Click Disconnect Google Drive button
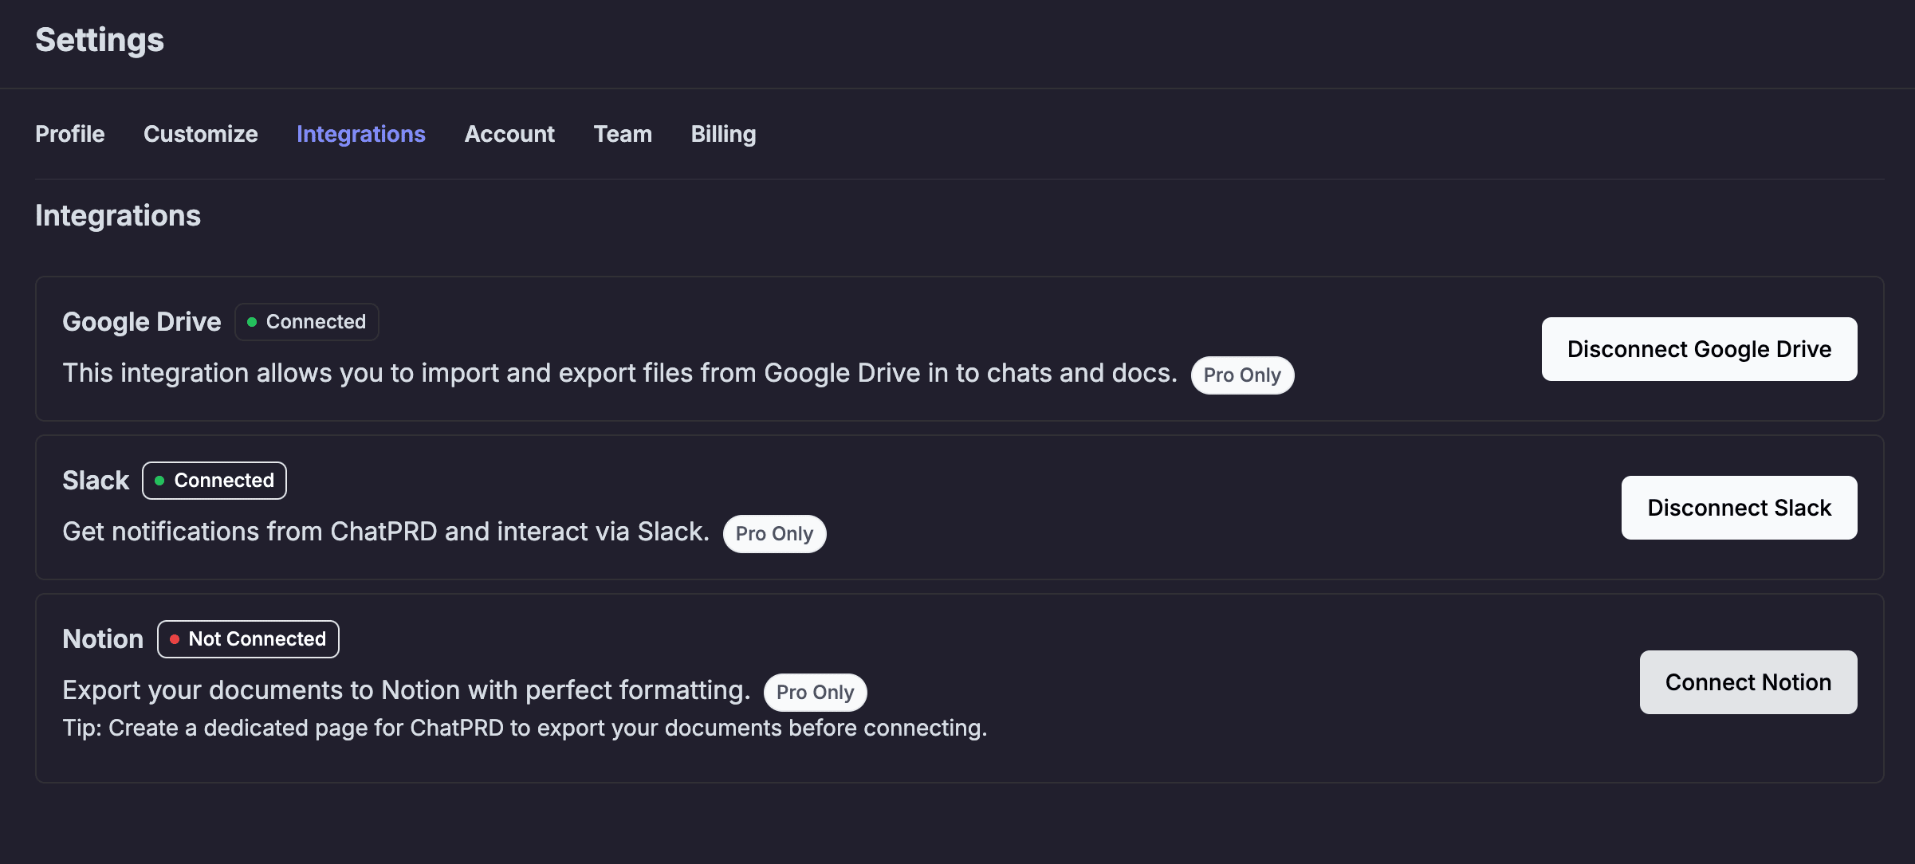1915x864 pixels. [1699, 349]
